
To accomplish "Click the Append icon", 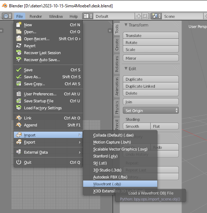I will pyautogui.click(x=19, y=125).
